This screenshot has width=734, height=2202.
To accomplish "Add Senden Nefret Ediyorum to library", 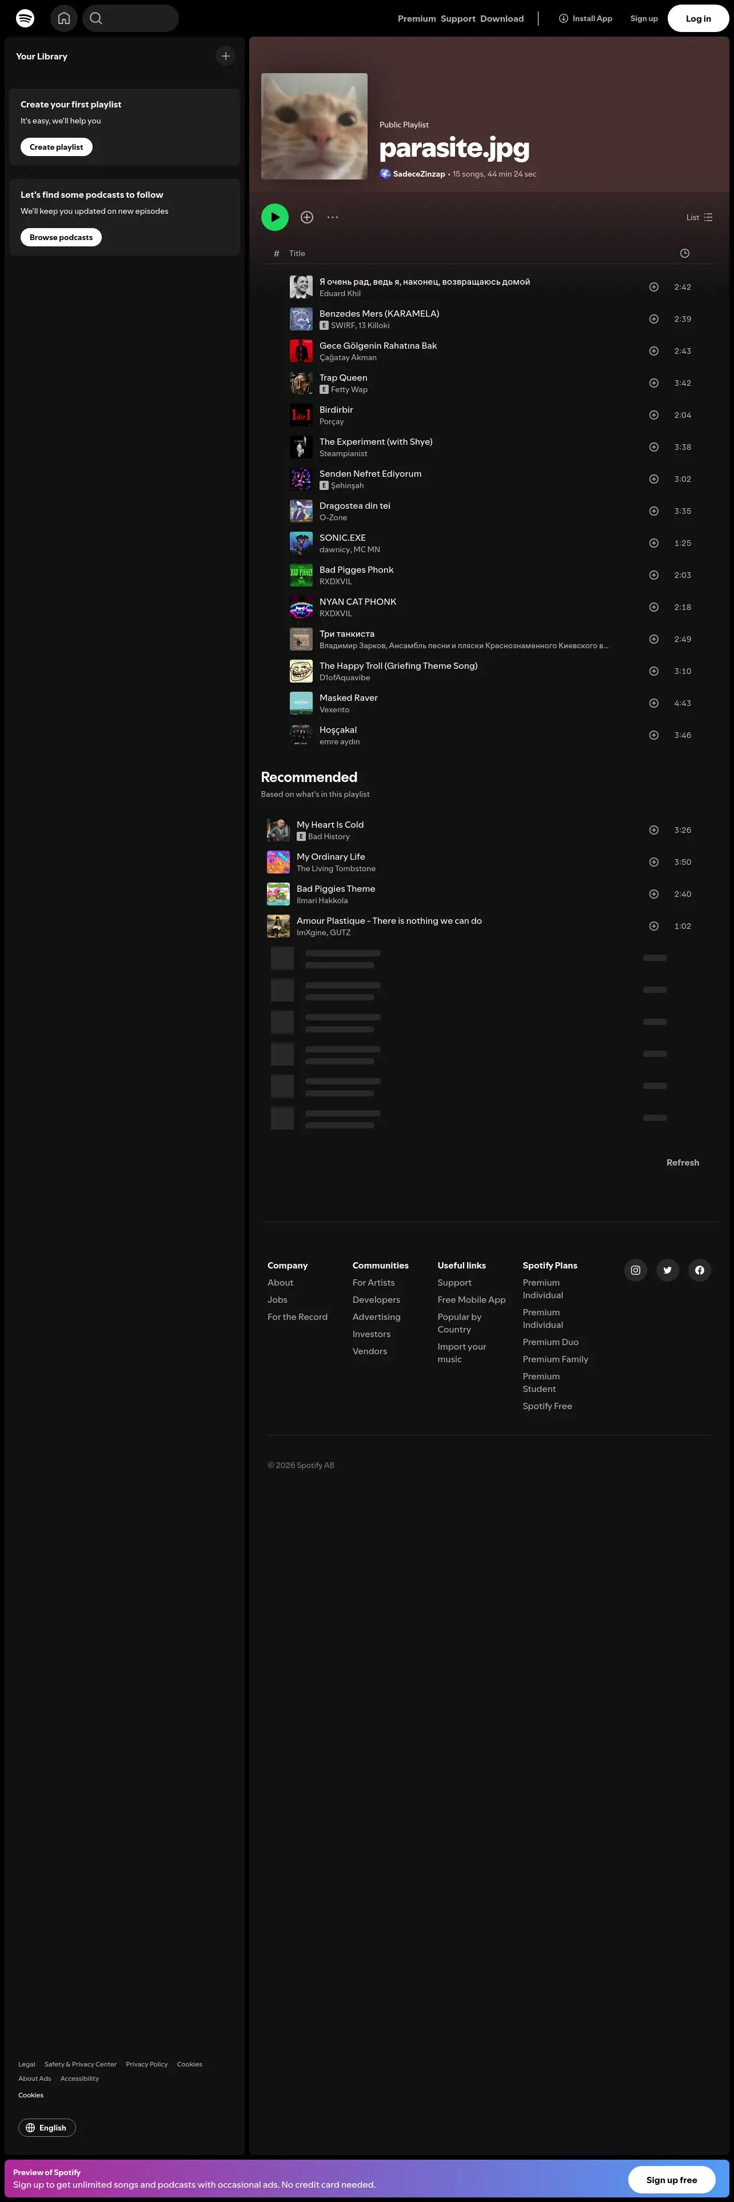I will point(653,480).
